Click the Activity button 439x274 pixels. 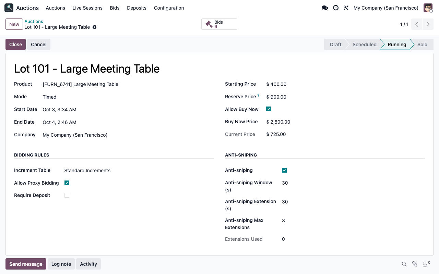point(88,264)
